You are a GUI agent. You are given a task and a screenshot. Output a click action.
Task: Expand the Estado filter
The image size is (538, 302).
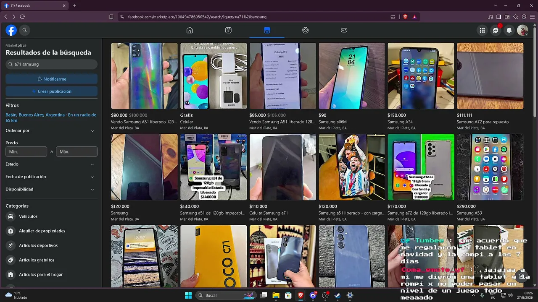click(51, 164)
